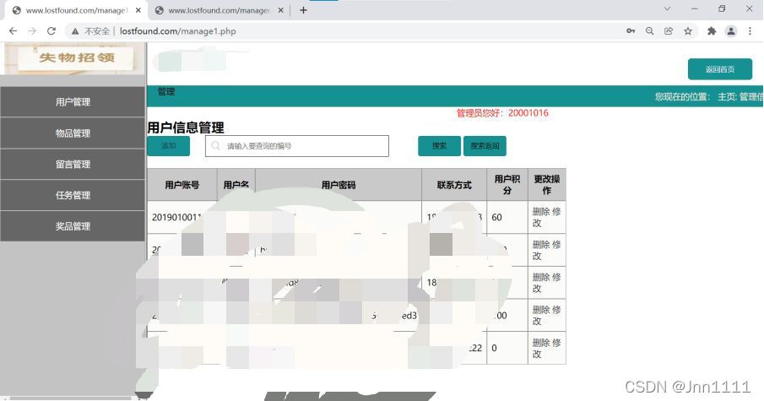Close the first lostfound.com/manage1 tab

(x=138, y=10)
